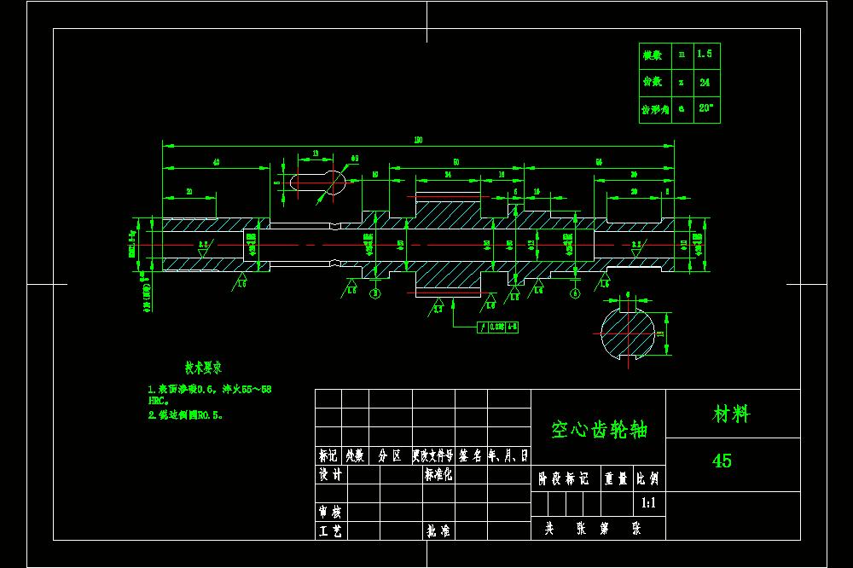Click the material value 45
The height and width of the screenshot is (568, 853).
[722, 461]
